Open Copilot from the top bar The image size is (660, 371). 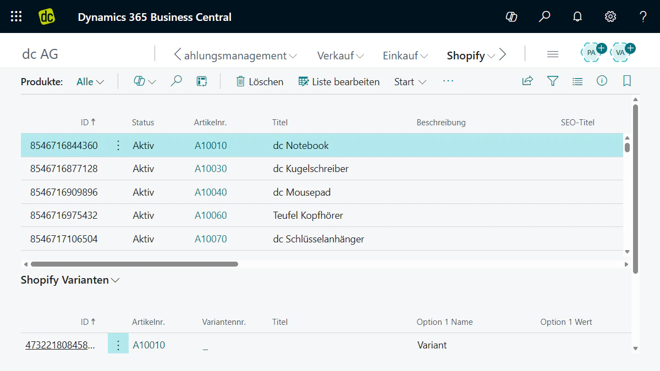(x=512, y=16)
